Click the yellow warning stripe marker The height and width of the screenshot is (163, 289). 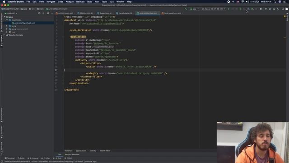(285, 38)
